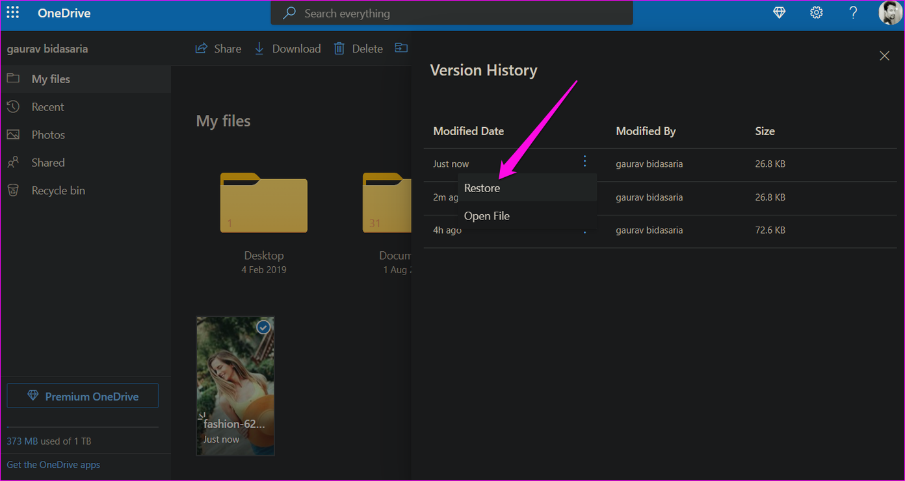
Task: Click the Version History heading
Action: pos(484,70)
